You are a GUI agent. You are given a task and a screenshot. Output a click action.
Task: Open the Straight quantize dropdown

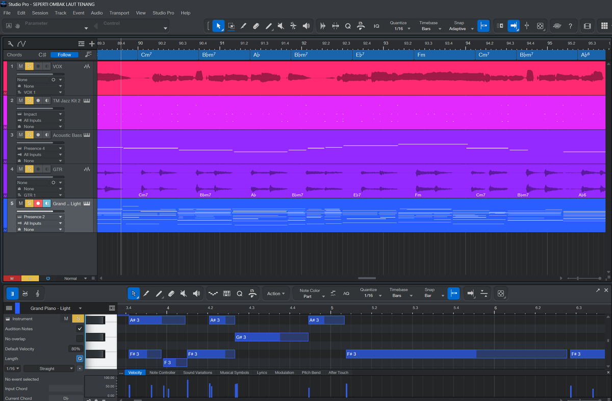(x=49, y=368)
